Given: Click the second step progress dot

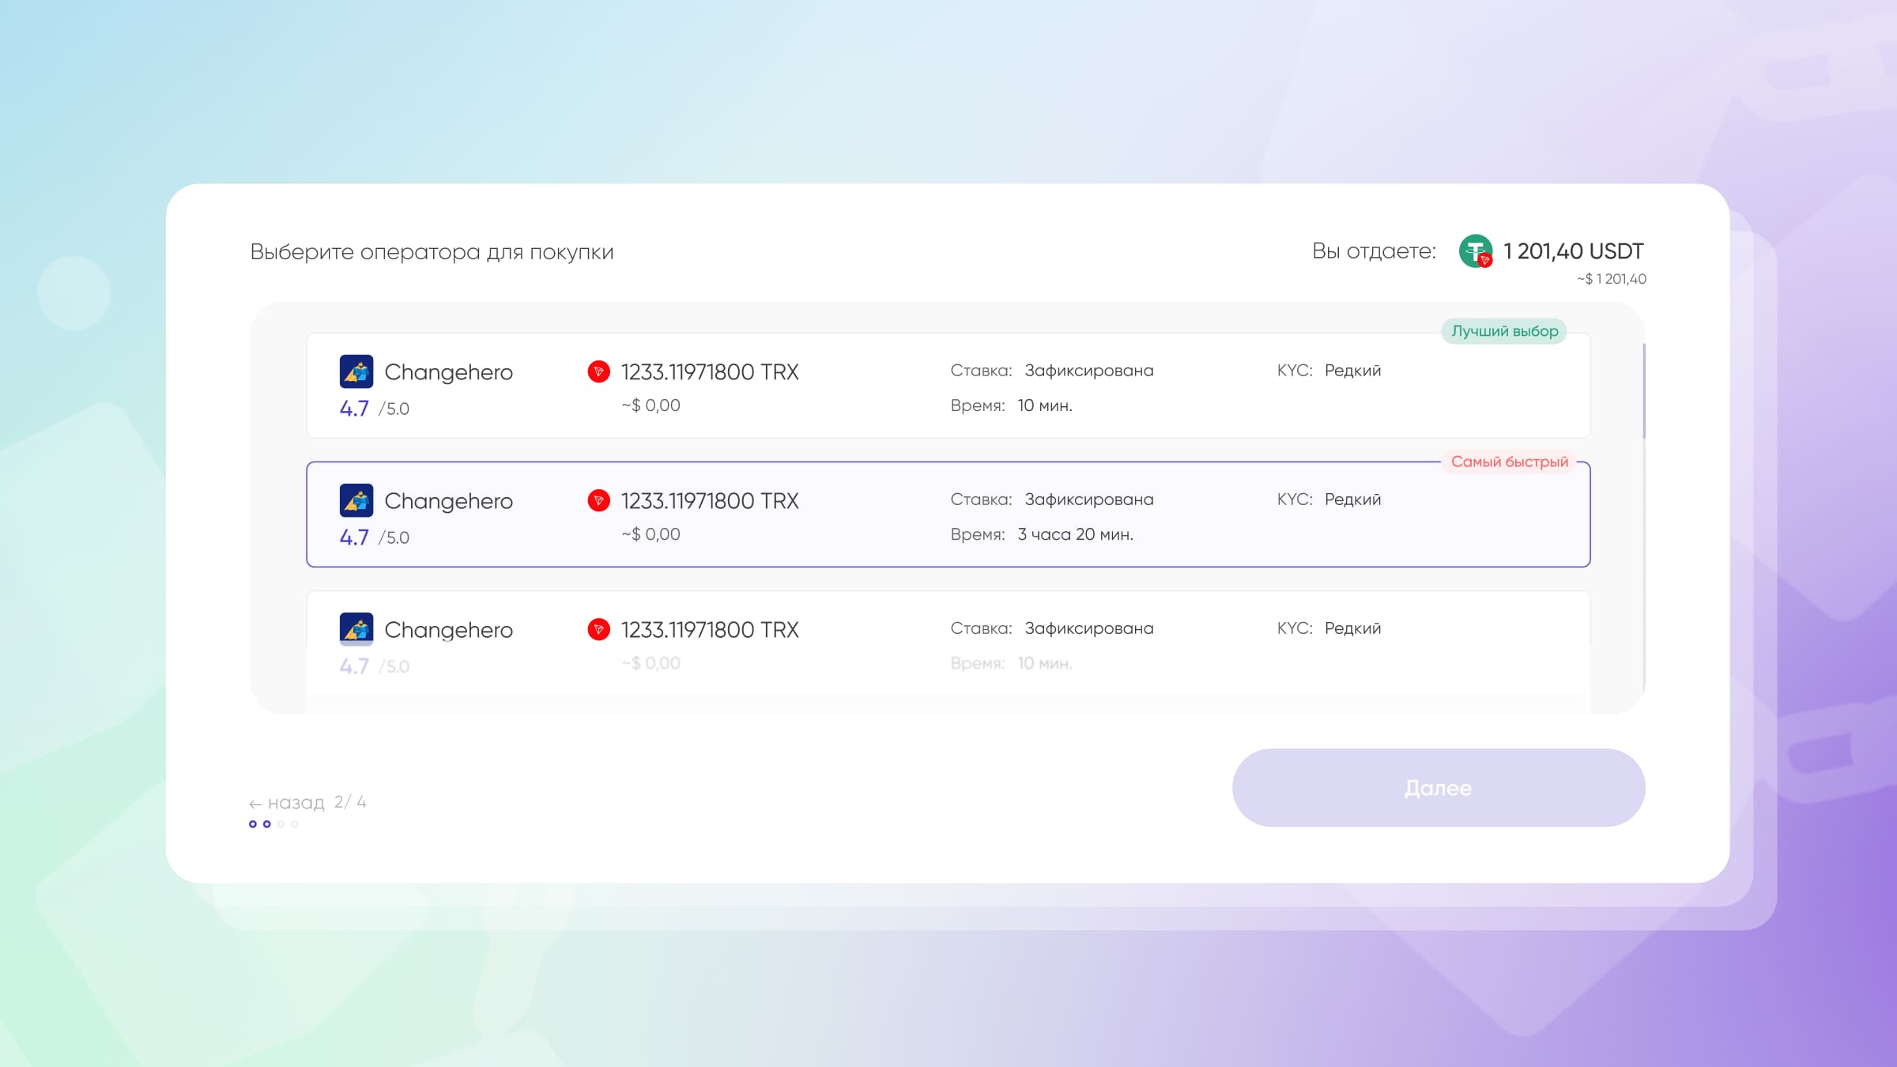Looking at the screenshot, I should (267, 824).
